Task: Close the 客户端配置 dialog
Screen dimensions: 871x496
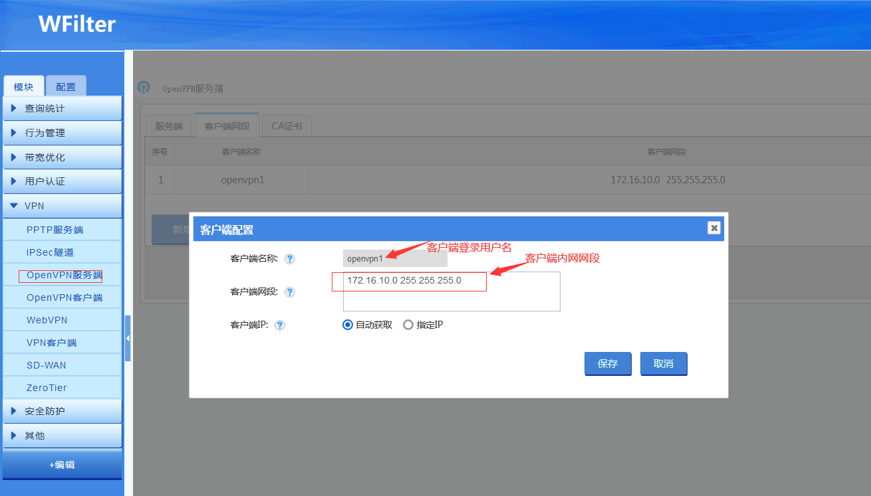Action: (714, 228)
